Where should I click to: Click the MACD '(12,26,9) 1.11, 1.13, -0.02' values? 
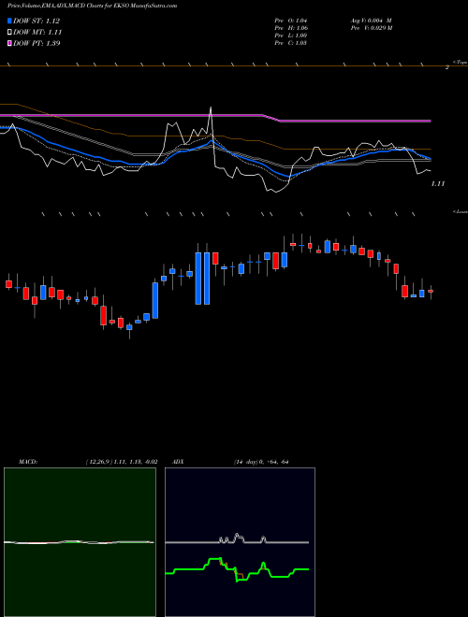(122, 462)
